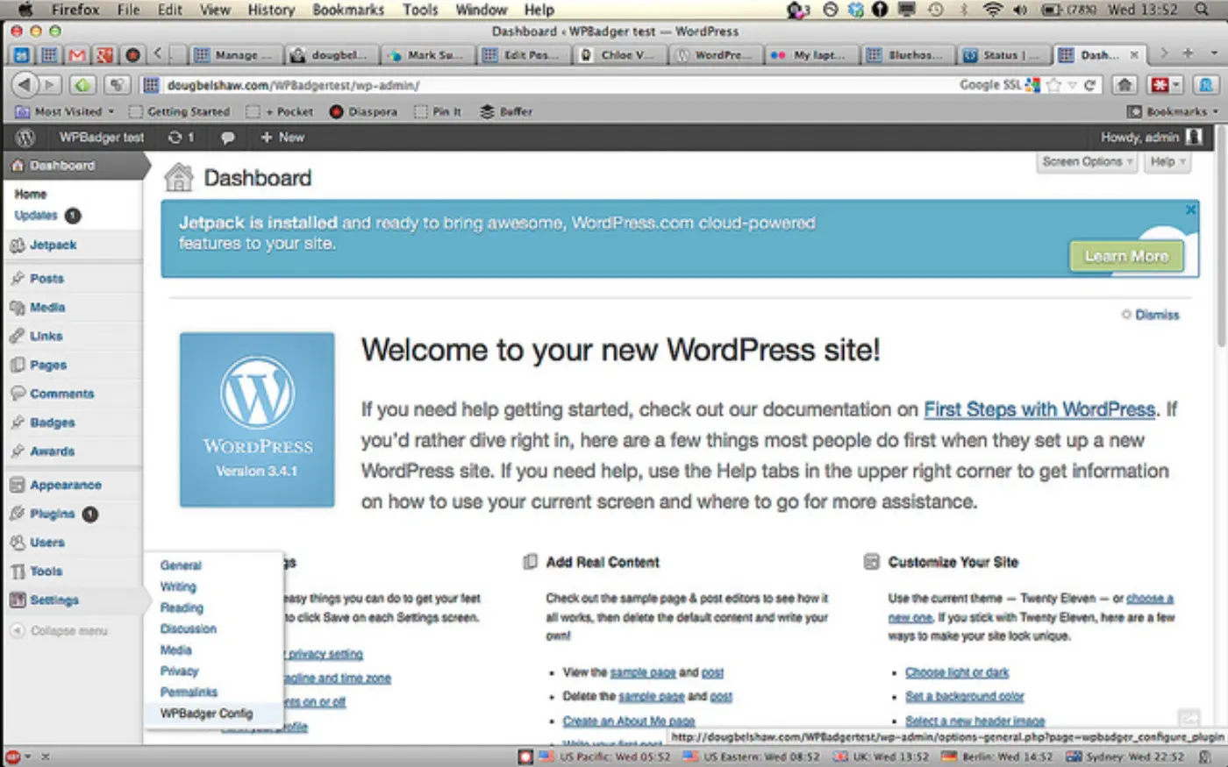The height and width of the screenshot is (767, 1228).
Task: Expand the Screen Options panel
Action: pos(1088,162)
